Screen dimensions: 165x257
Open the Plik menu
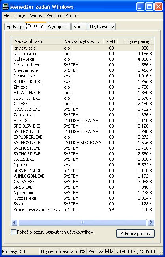pos(7,15)
